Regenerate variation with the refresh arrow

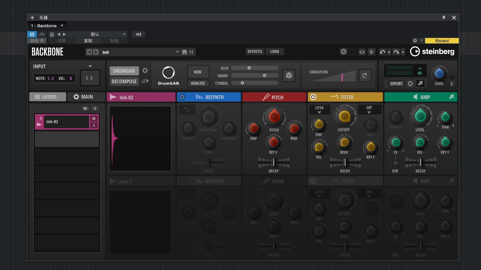point(365,75)
